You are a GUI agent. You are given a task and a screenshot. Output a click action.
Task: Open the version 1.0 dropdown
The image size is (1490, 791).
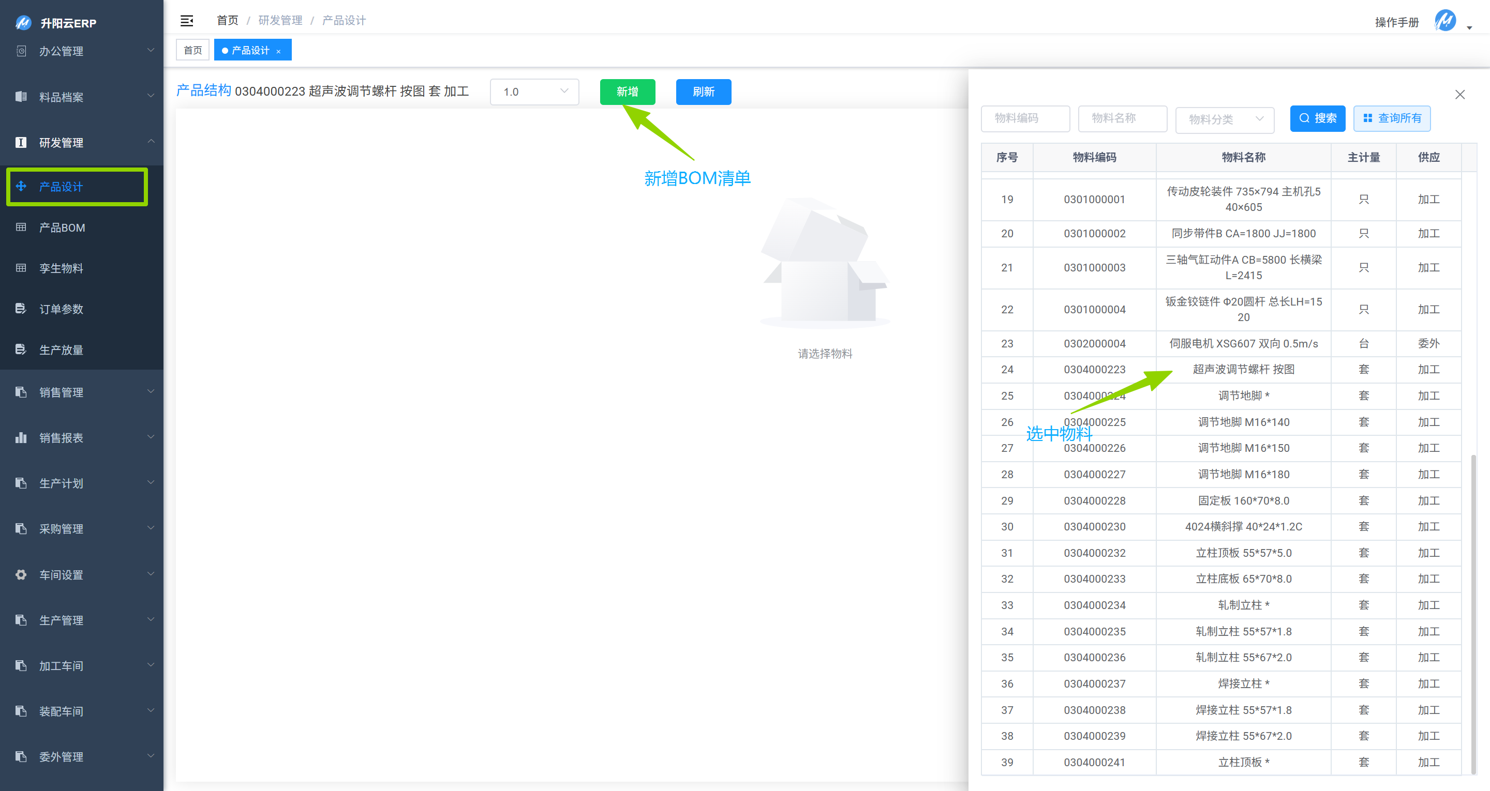tap(534, 92)
